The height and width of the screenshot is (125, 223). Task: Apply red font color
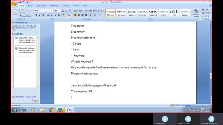tap(69, 15)
